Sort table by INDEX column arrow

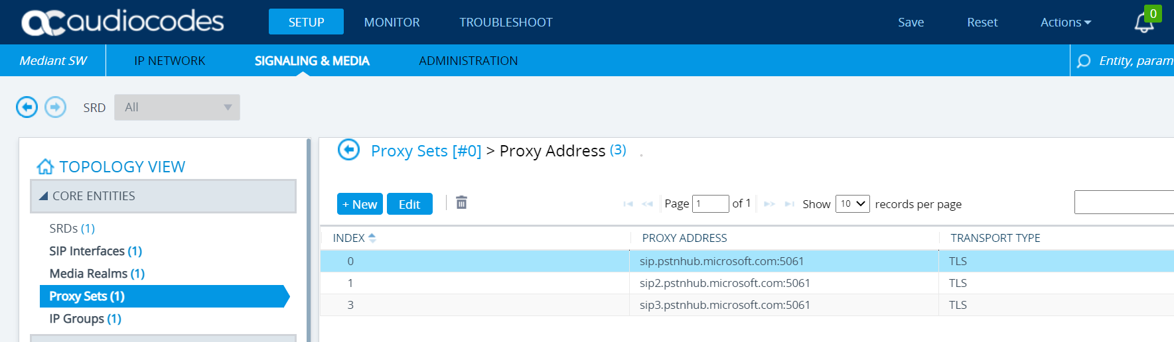tap(372, 238)
